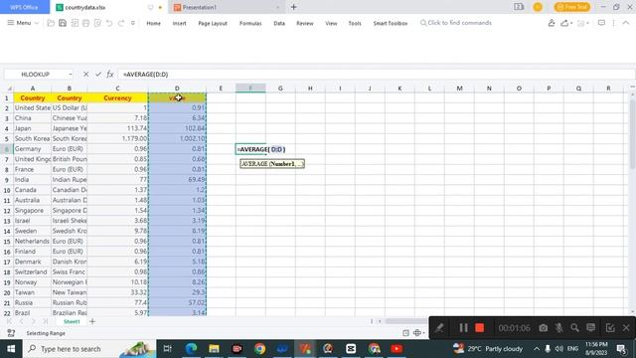Open the Insert ribbon tab
The height and width of the screenshot is (358, 636).
pyautogui.click(x=179, y=23)
